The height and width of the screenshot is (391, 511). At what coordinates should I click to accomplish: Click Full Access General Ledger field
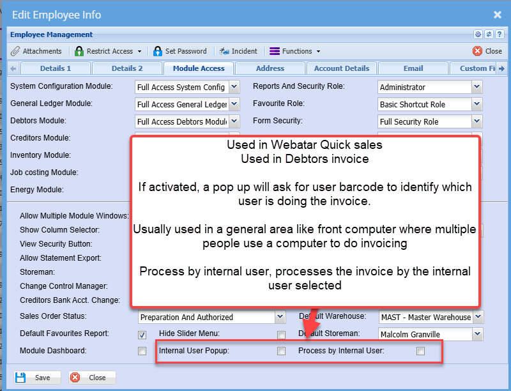pos(182,104)
